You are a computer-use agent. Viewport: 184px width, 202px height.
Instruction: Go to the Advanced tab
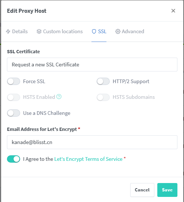[x=130, y=31]
